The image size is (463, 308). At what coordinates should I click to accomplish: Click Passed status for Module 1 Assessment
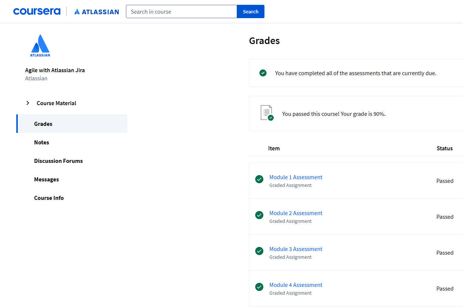click(445, 181)
